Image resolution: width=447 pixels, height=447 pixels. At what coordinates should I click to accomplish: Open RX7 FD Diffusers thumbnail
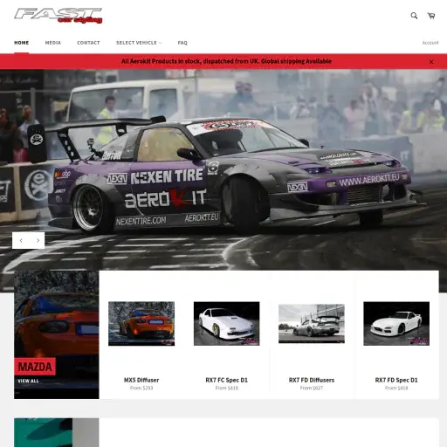coord(312,324)
